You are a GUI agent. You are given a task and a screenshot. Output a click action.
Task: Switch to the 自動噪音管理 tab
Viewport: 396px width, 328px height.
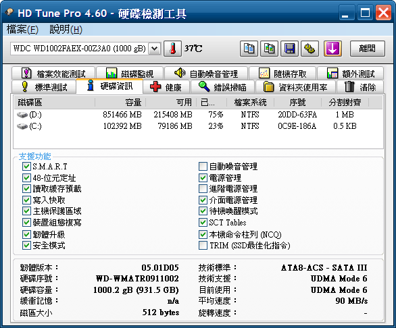[206, 74]
